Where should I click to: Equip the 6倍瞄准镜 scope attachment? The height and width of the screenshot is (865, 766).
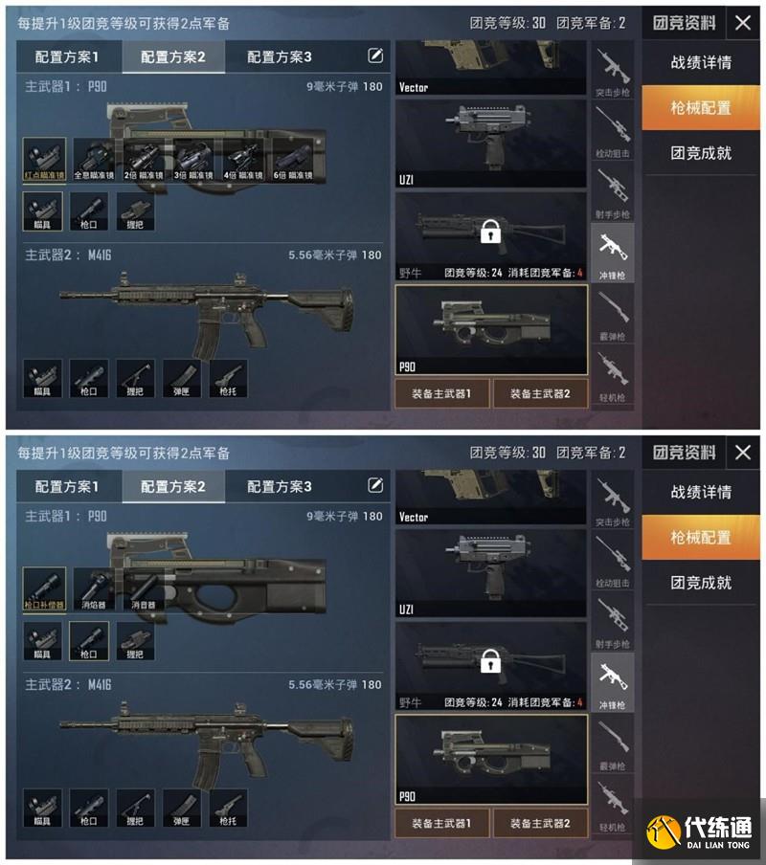pyautogui.click(x=293, y=160)
